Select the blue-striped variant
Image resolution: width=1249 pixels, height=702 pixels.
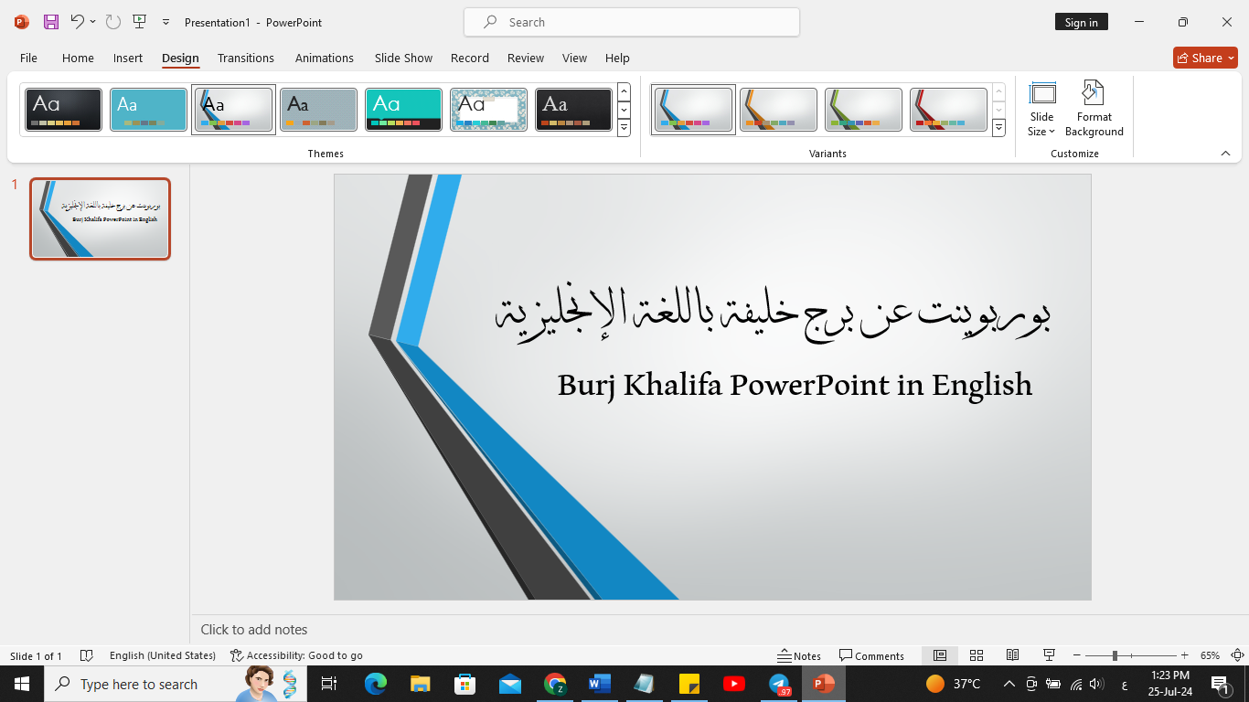pyautogui.click(x=693, y=110)
